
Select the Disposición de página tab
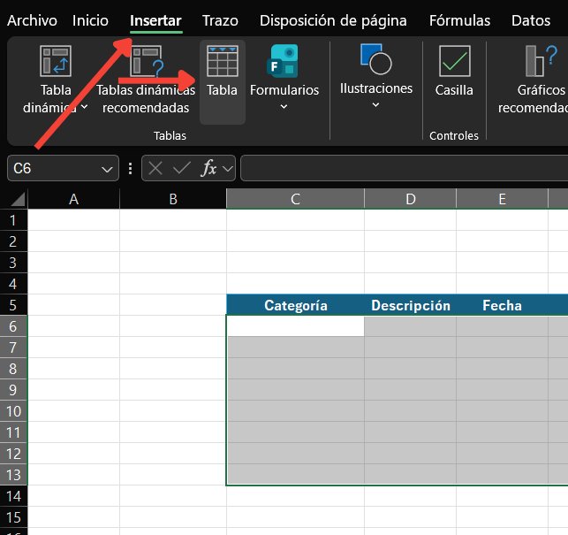point(333,20)
